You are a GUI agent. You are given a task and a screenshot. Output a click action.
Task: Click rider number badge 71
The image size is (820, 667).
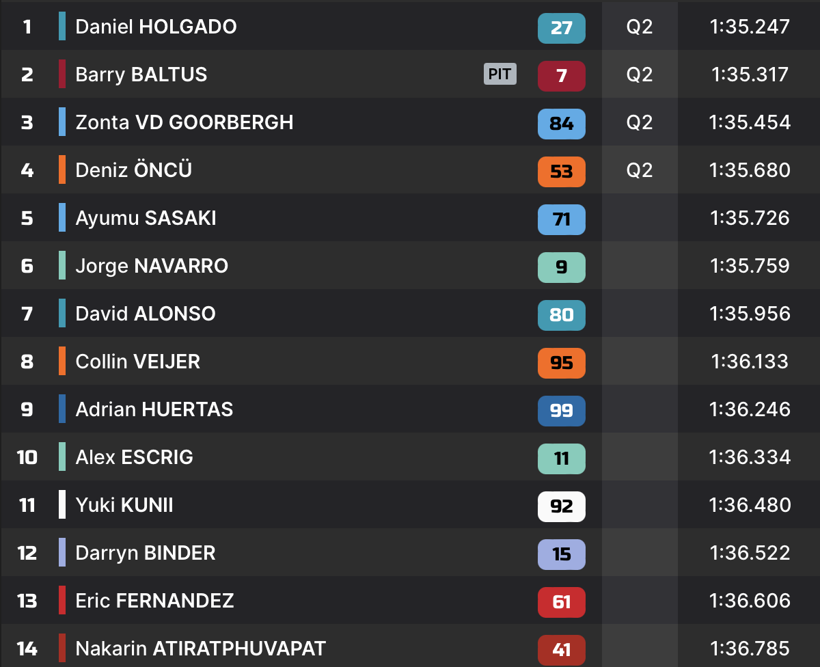(561, 219)
